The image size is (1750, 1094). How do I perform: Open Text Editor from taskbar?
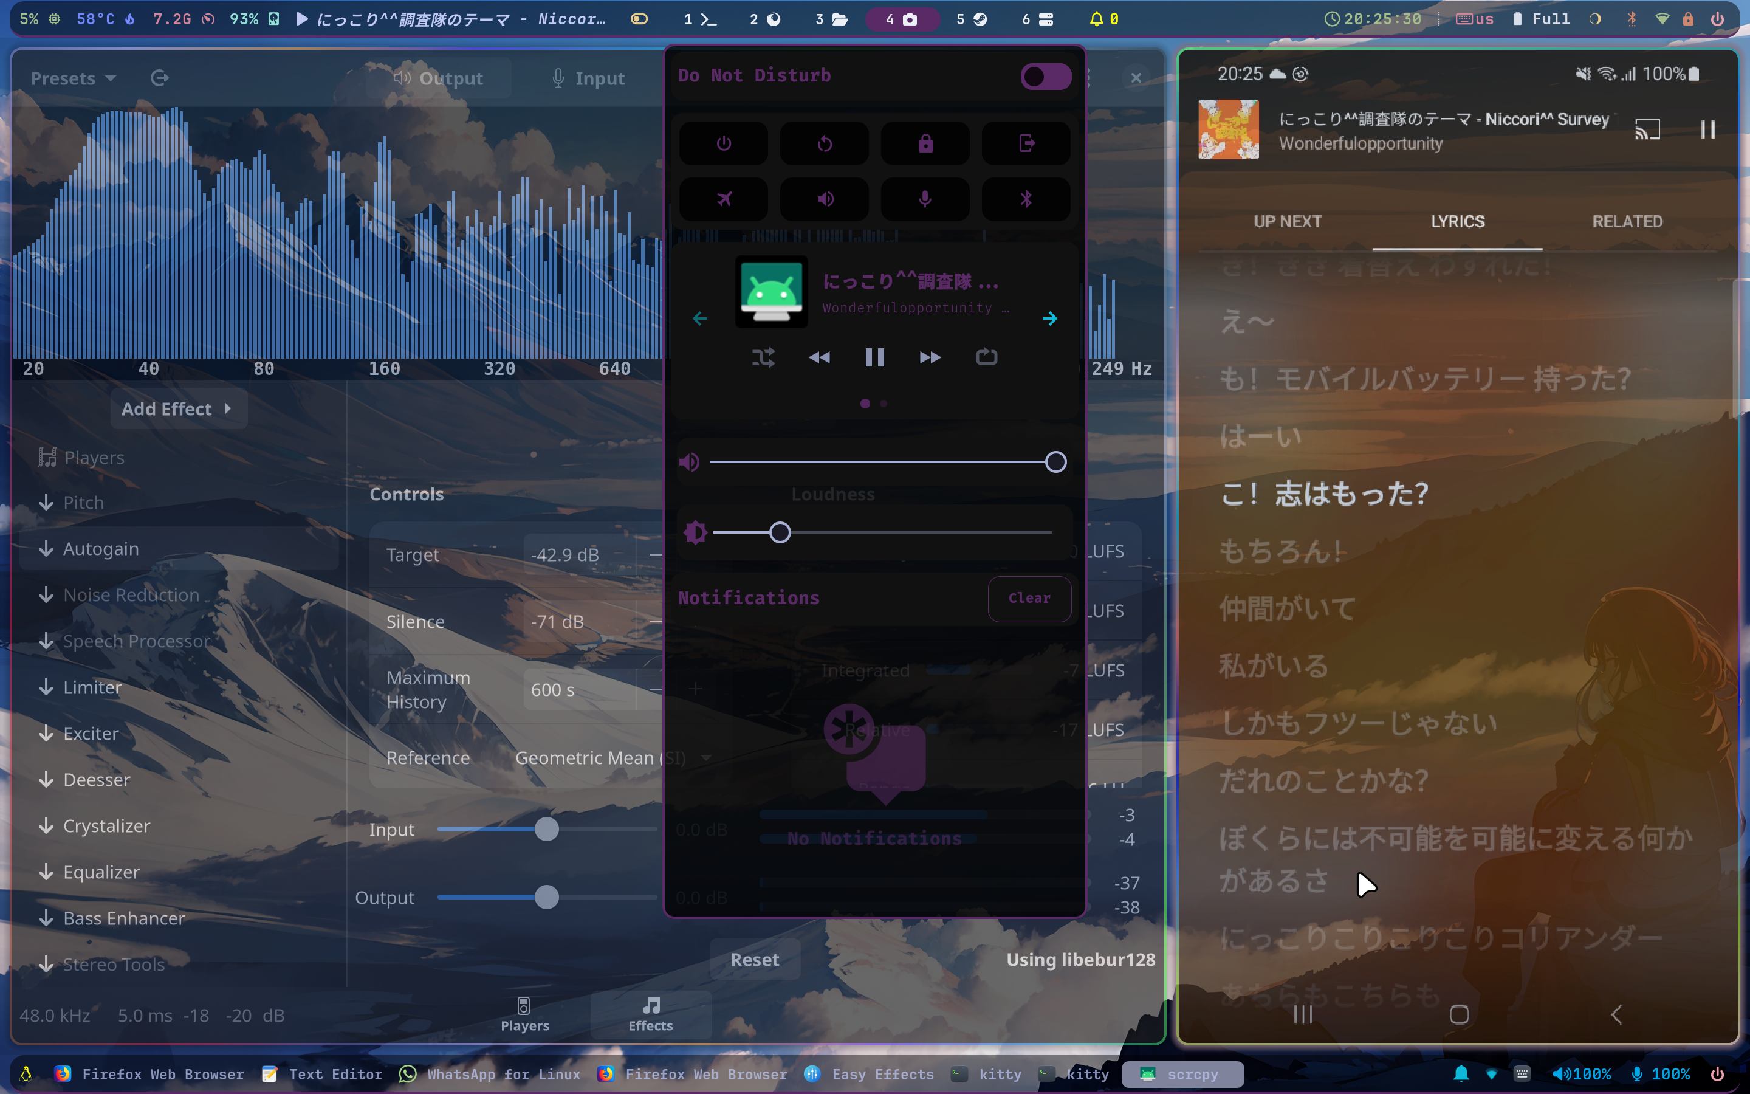(x=322, y=1075)
